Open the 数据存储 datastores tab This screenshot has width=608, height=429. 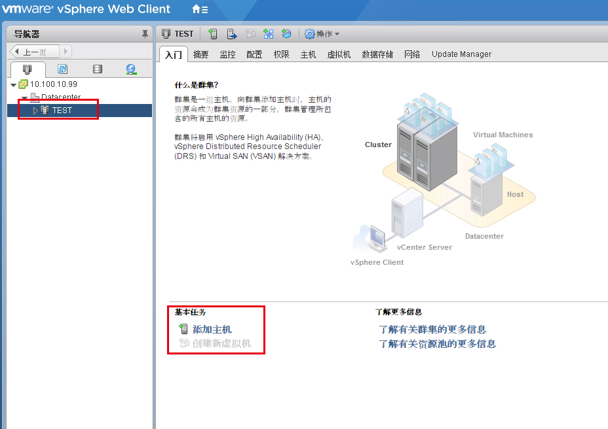pos(377,54)
